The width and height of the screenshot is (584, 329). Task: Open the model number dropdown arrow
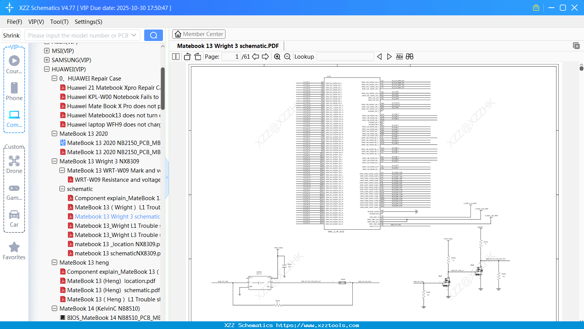point(134,35)
